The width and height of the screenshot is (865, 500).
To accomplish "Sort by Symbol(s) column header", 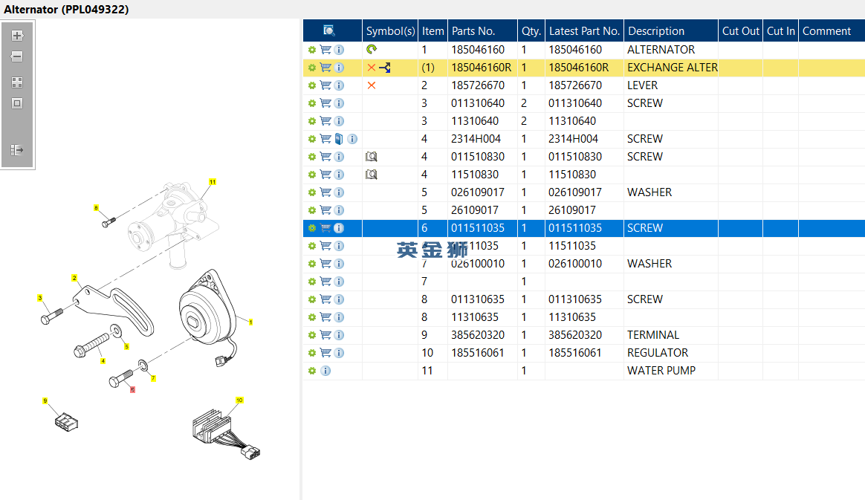I will pyautogui.click(x=390, y=31).
